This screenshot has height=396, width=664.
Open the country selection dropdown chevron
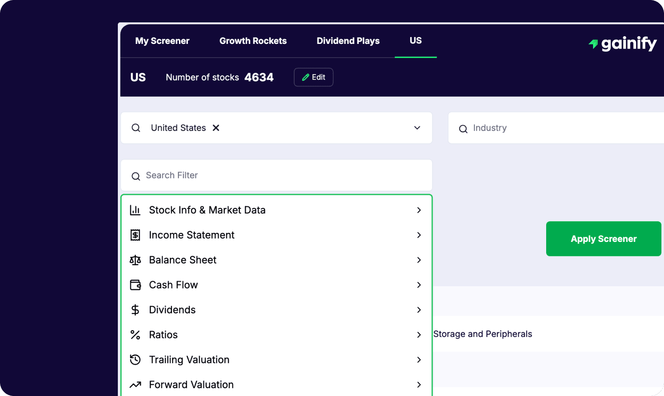click(417, 128)
